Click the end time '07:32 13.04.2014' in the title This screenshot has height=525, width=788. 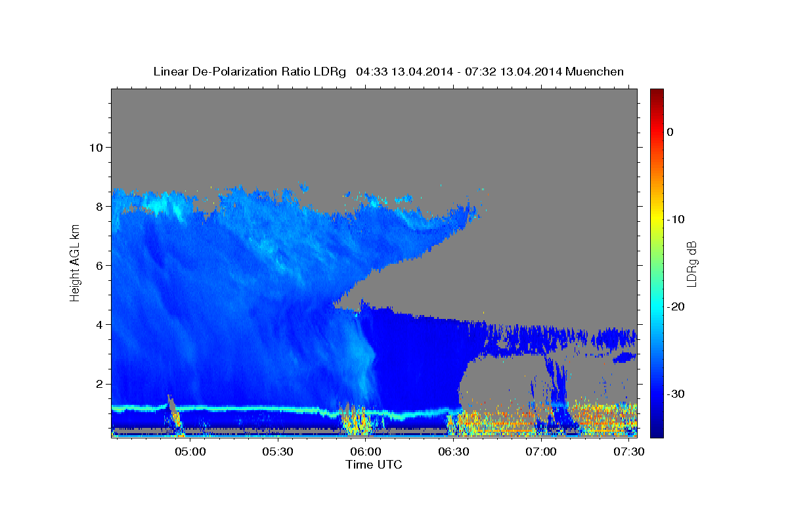coord(513,72)
